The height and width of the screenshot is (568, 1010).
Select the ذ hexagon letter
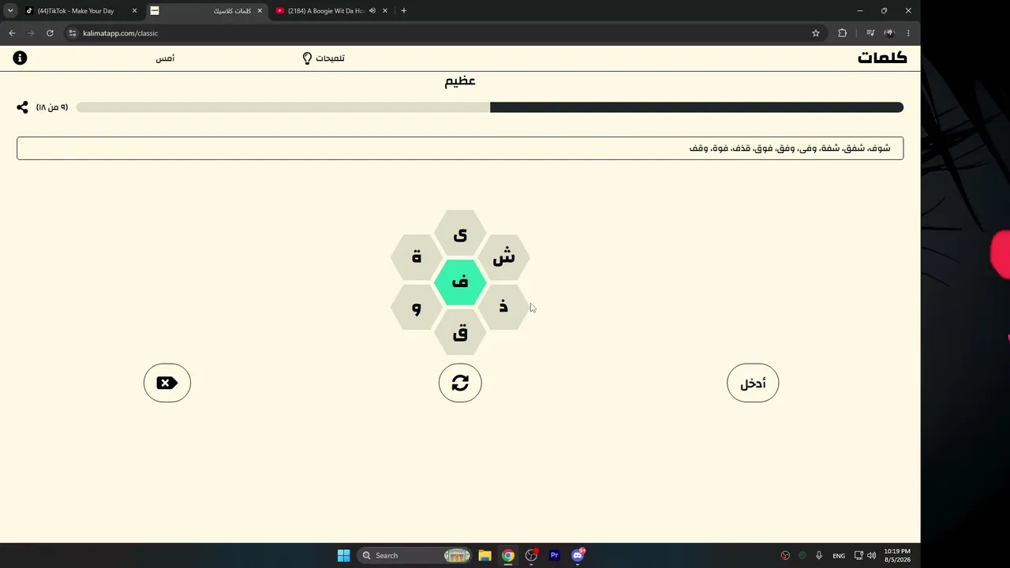(x=503, y=307)
